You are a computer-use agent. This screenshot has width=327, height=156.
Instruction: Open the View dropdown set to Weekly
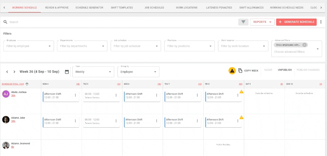pos(93,72)
